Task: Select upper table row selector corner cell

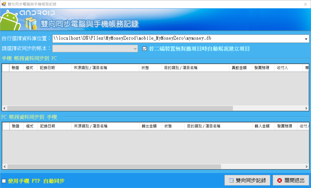Action: (6, 68)
